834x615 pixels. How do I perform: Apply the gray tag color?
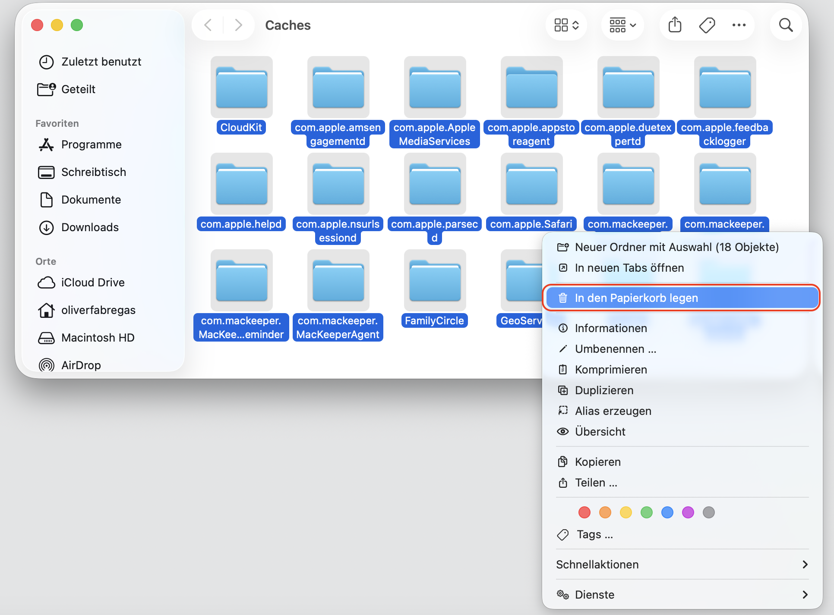pyautogui.click(x=709, y=512)
